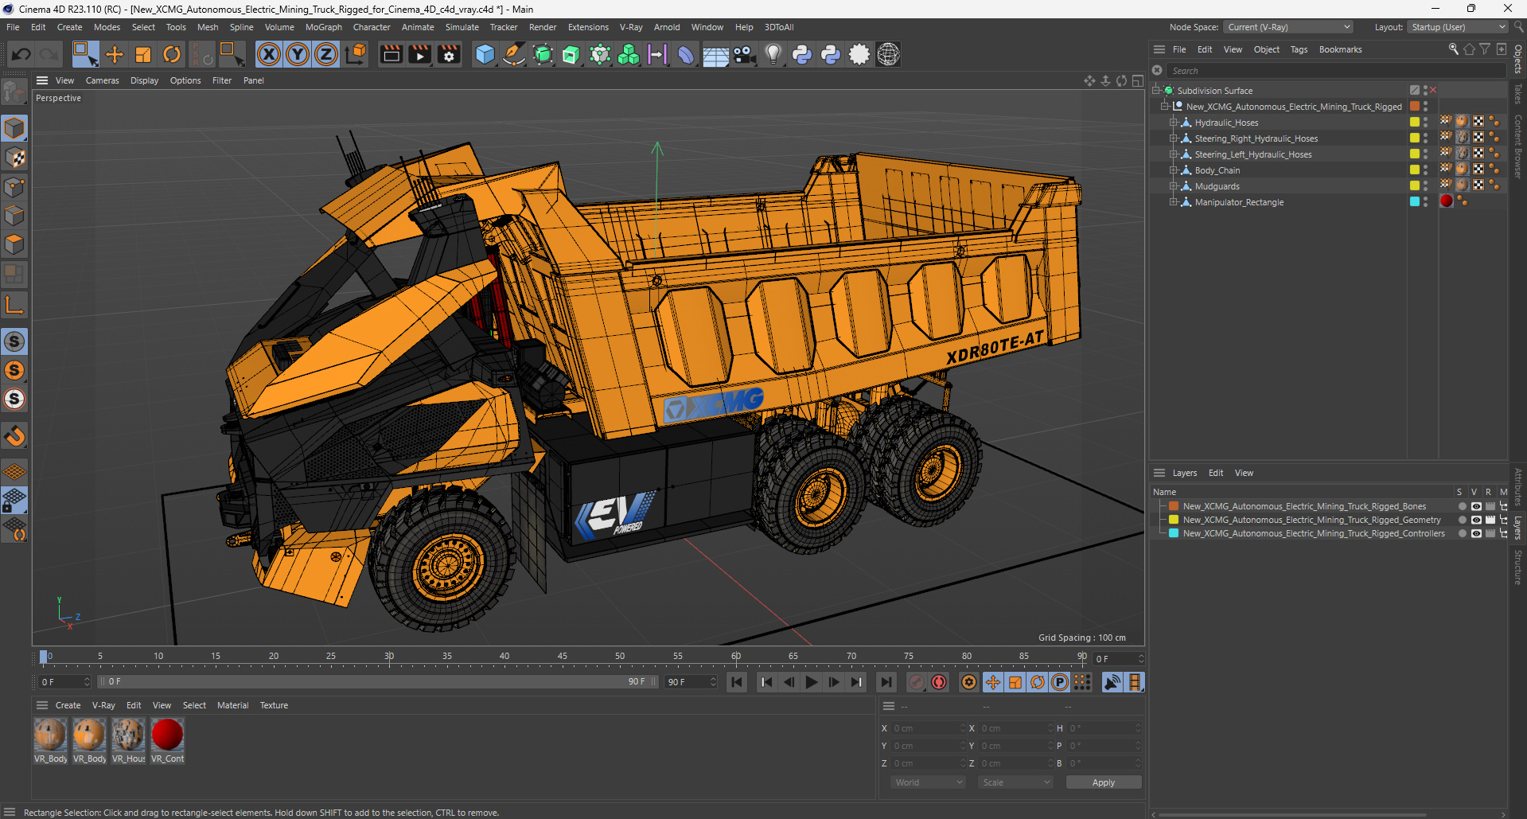Toggle solo for Rigged_Bones layer
The width and height of the screenshot is (1527, 819).
[x=1462, y=506]
